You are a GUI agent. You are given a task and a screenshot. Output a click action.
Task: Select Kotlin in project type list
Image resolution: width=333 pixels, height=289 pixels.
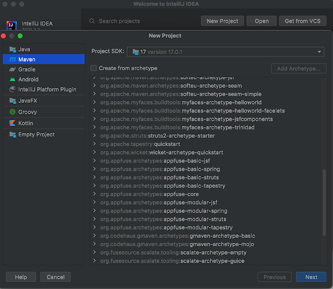click(x=44, y=123)
